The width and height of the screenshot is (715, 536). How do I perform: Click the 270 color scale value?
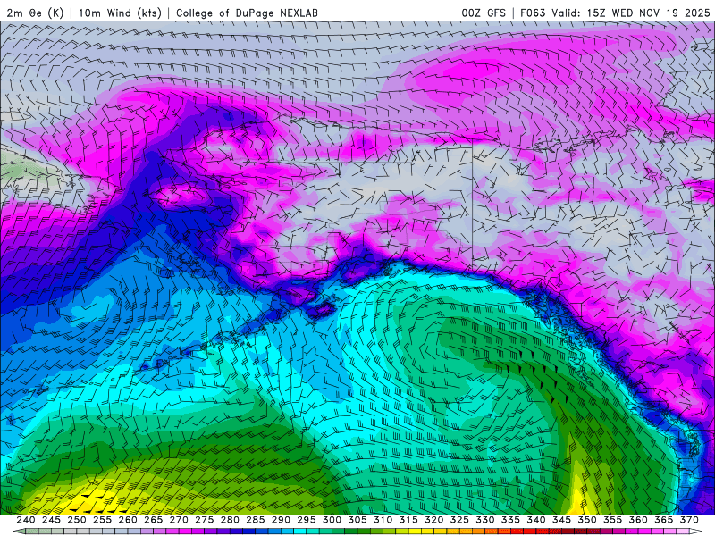tap(179, 520)
